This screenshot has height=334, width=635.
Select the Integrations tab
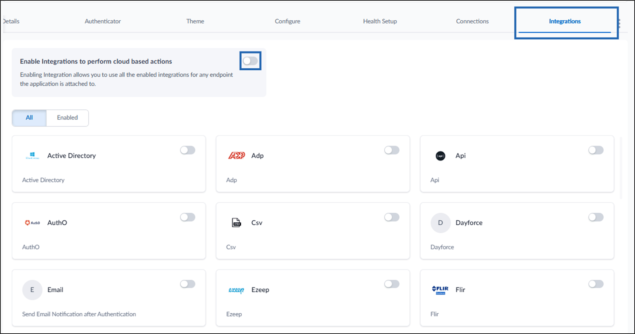[565, 21]
